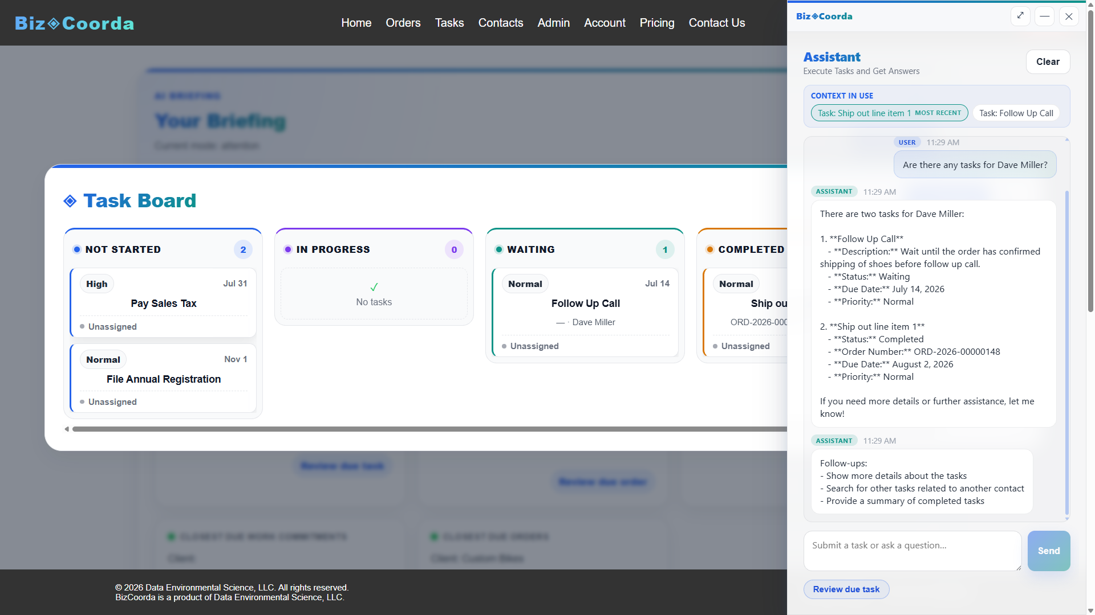Screen dimensions: 1095x615
Task: Open the Pay Sales Tax task card
Action: (x=164, y=302)
